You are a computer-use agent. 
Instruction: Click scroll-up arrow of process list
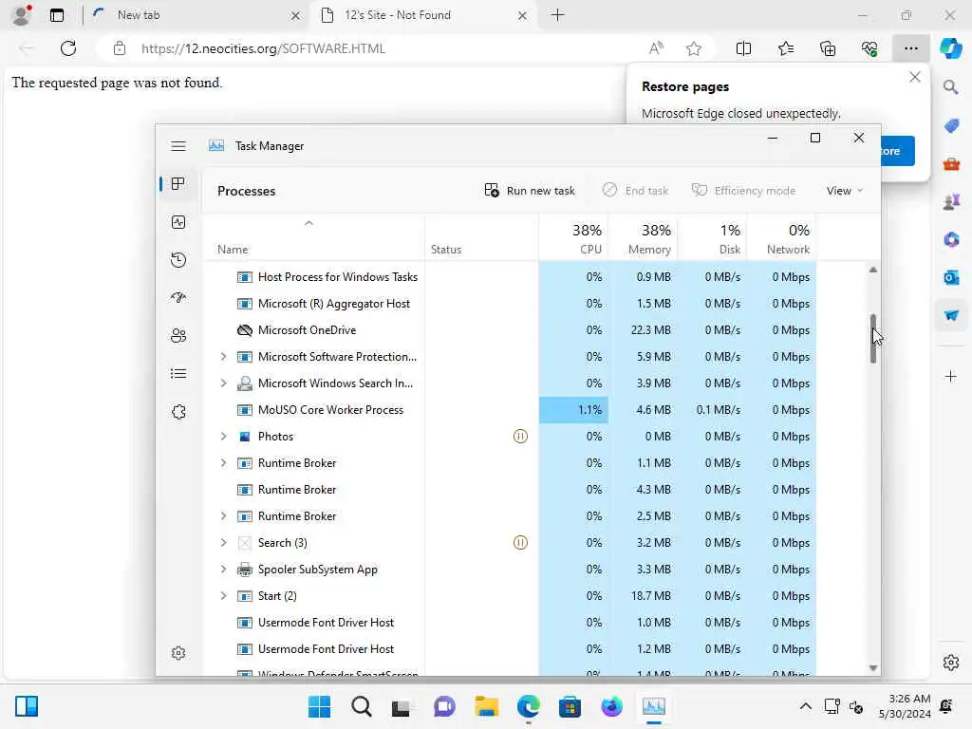point(873,270)
